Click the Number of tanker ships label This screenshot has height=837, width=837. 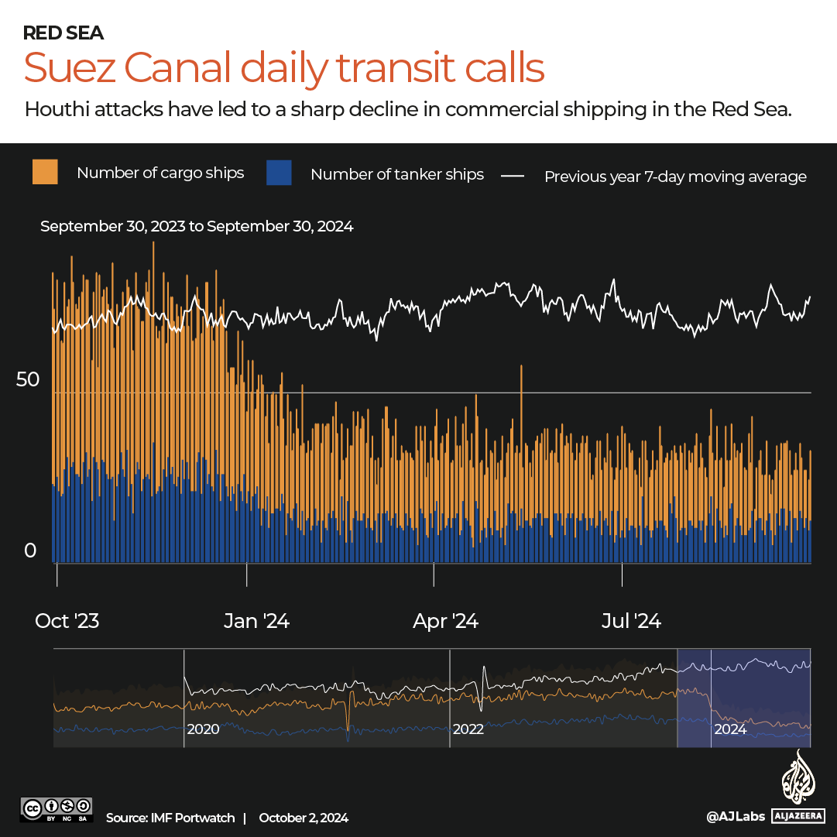(397, 174)
